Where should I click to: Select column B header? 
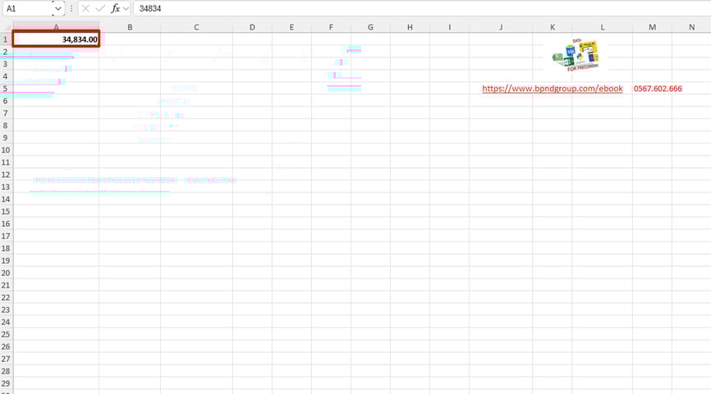[x=130, y=27]
